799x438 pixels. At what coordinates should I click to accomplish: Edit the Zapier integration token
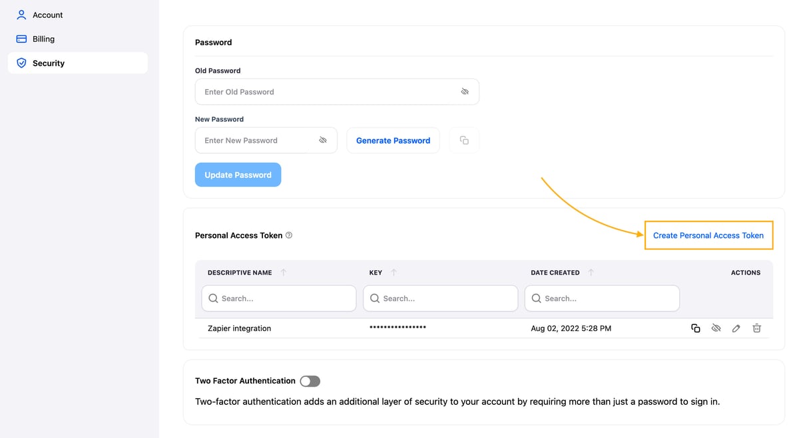(x=736, y=328)
